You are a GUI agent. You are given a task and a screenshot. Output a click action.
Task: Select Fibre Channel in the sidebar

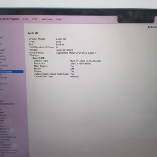click(x=4, y=65)
